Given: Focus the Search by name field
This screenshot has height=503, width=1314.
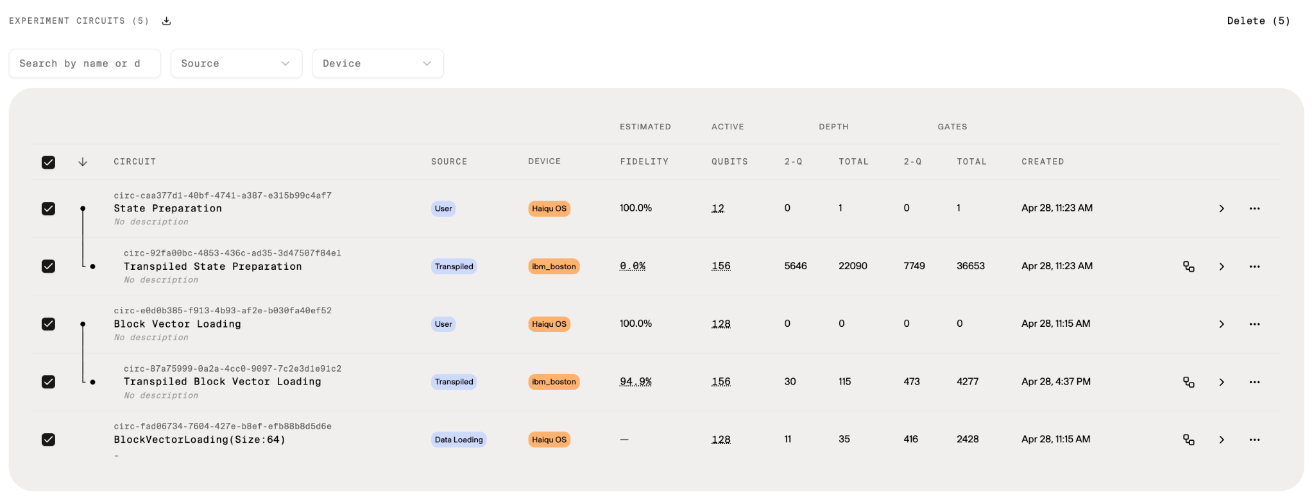Looking at the screenshot, I should click(85, 63).
